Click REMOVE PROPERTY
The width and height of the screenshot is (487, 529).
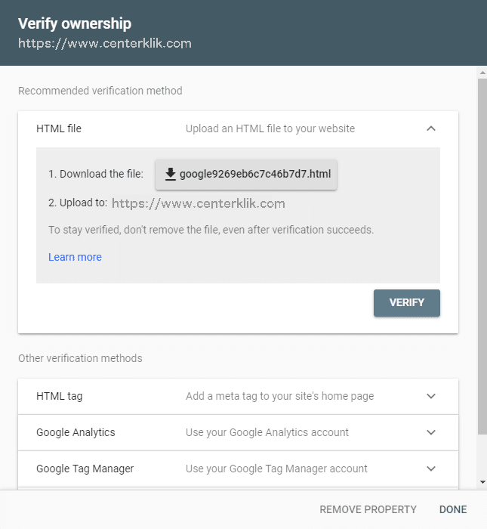pos(368,509)
